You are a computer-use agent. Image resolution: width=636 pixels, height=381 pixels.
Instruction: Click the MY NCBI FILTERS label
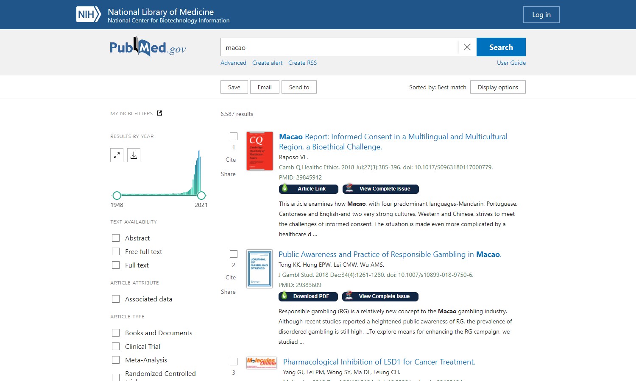click(131, 113)
